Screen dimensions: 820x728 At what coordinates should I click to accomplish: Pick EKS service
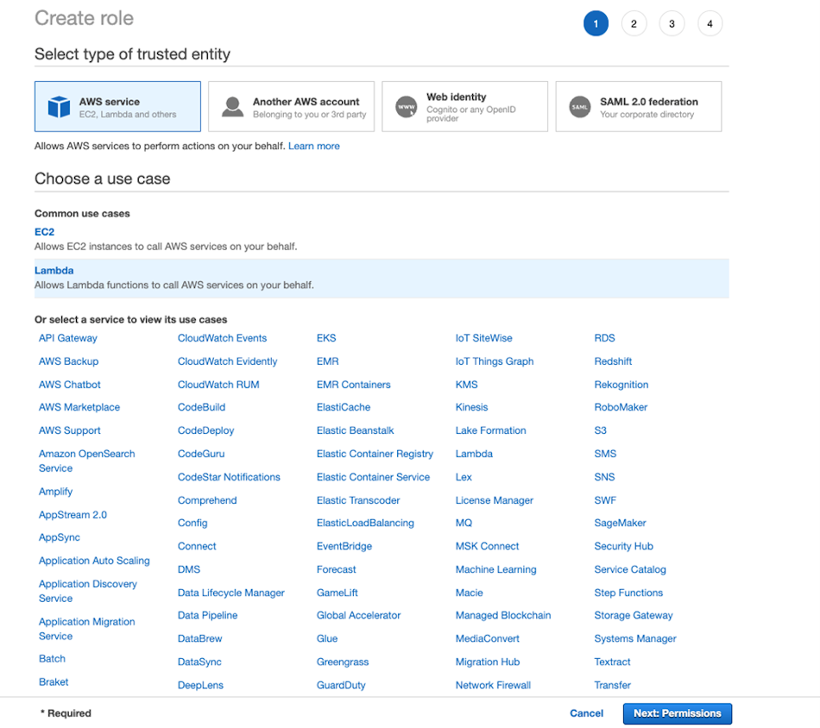[x=326, y=338]
